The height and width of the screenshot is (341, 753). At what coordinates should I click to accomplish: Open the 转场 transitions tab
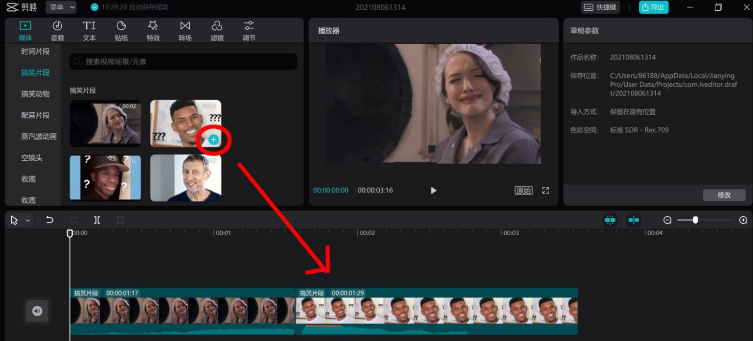[185, 31]
